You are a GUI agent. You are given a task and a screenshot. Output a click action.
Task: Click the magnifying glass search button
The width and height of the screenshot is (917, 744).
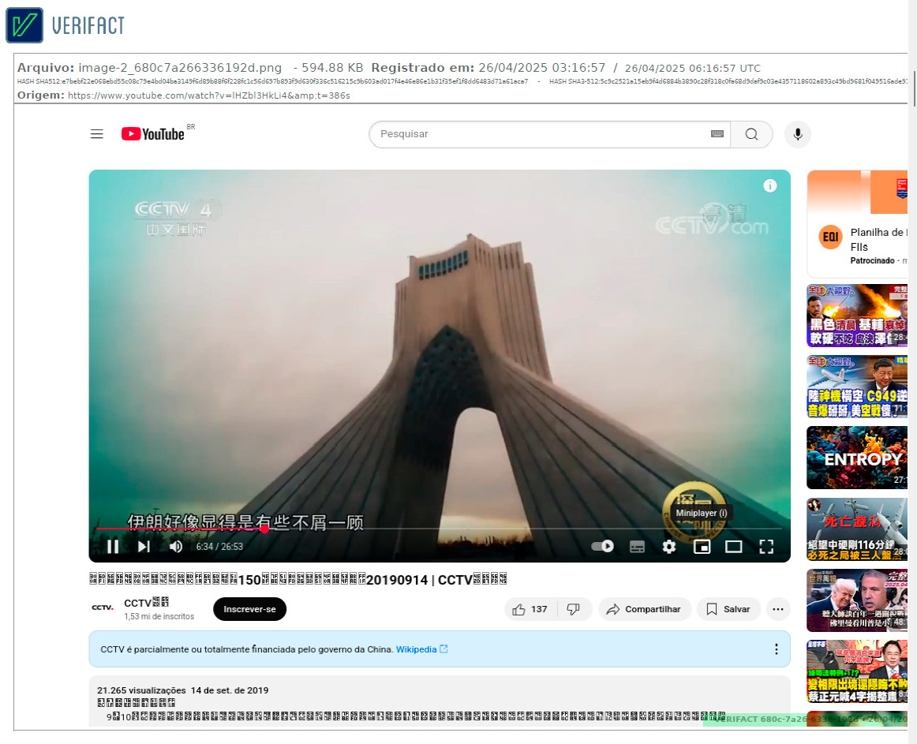tap(751, 135)
